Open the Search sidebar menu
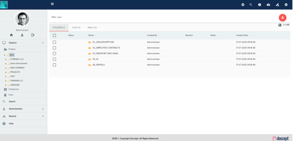 click(23, 101)
